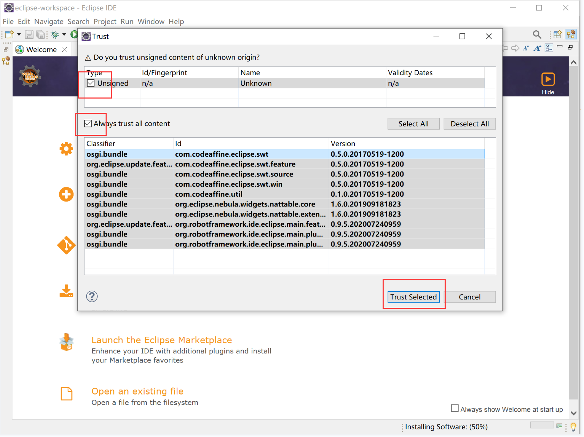
Task: Select the com.codeaffine.eclipse.swt.source row
Action: [284, 174]
